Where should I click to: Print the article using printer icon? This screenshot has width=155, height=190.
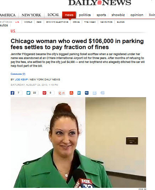(102, 93)
